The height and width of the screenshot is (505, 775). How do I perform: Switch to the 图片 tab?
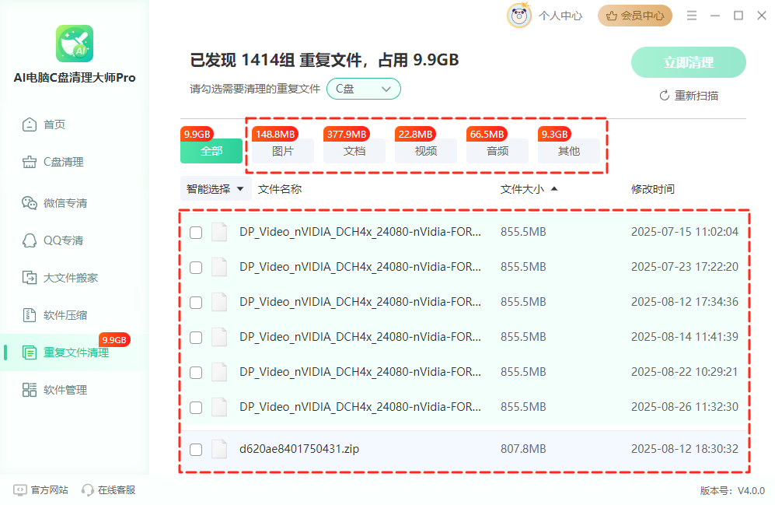tap(283, 151)
